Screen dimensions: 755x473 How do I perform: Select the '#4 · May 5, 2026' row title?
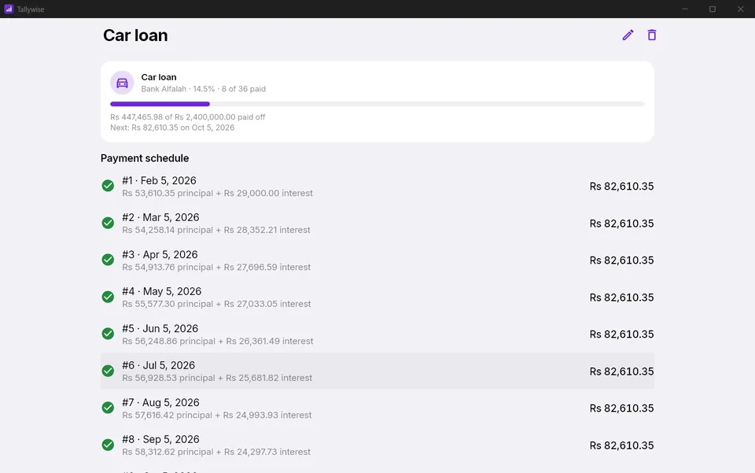point(161,291)
